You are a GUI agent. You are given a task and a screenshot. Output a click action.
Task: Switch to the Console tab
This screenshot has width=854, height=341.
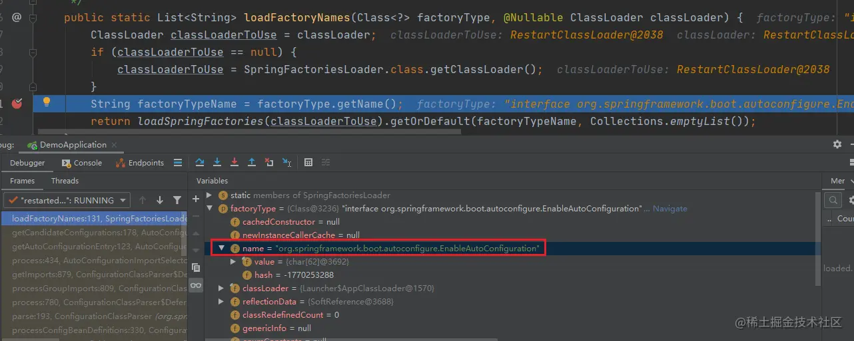(81, 163)
